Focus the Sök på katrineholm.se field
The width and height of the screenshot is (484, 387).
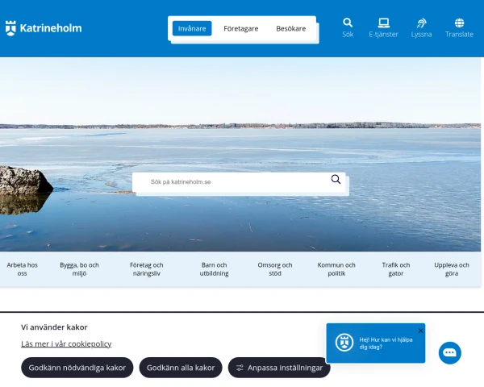coord(235,182)
